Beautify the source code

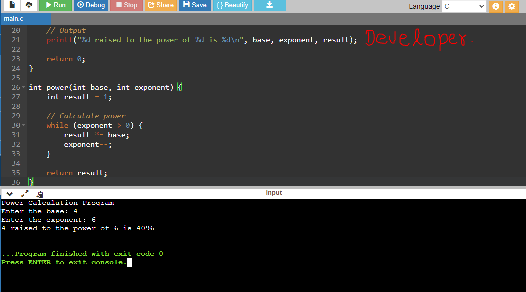[232, 5]
